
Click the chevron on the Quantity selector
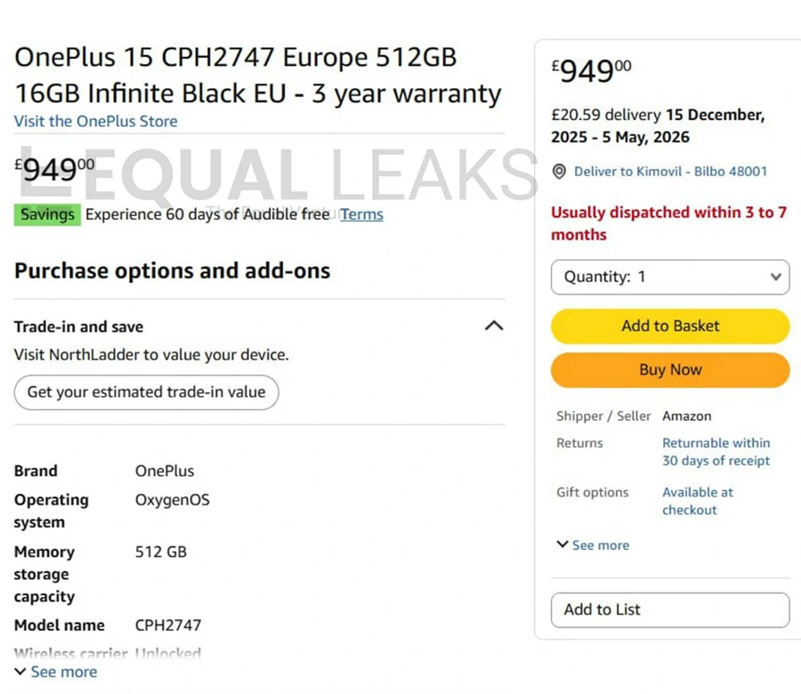pos(775,277)
